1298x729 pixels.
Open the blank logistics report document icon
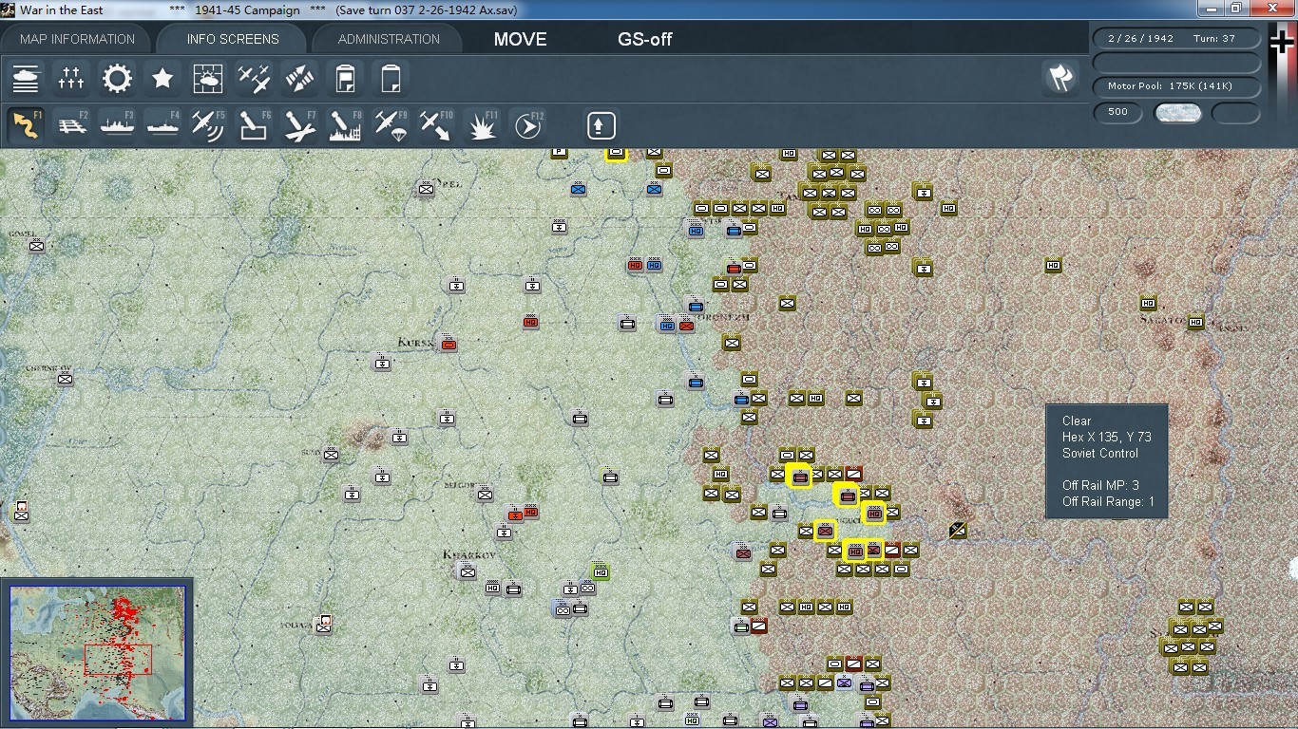[x=391, y=78]
